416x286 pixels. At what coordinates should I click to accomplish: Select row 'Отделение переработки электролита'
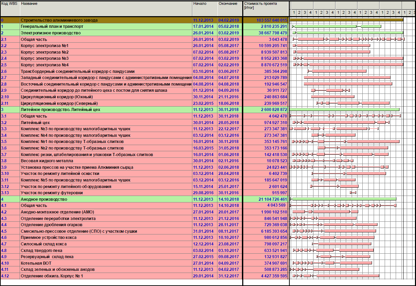coord(144,218)
